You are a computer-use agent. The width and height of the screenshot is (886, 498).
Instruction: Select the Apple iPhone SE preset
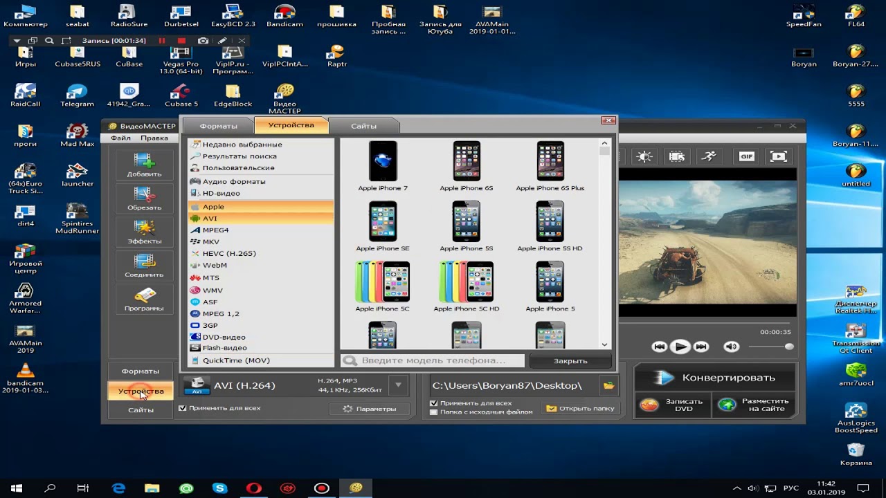383,226
